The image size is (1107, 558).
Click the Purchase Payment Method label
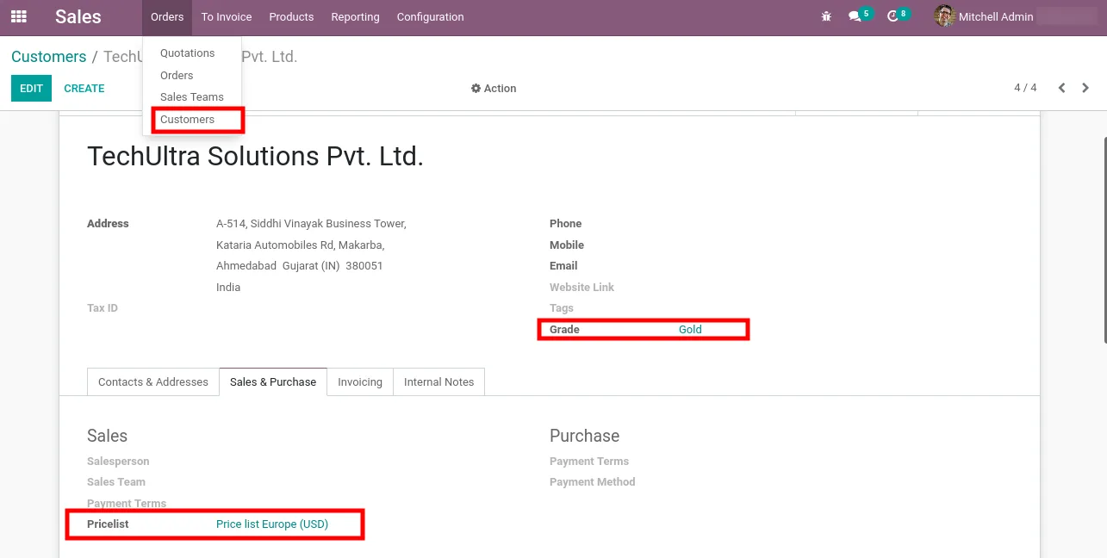(592, 482)
